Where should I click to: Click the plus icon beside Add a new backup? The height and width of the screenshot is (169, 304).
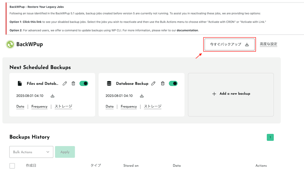tap(214, 94)
